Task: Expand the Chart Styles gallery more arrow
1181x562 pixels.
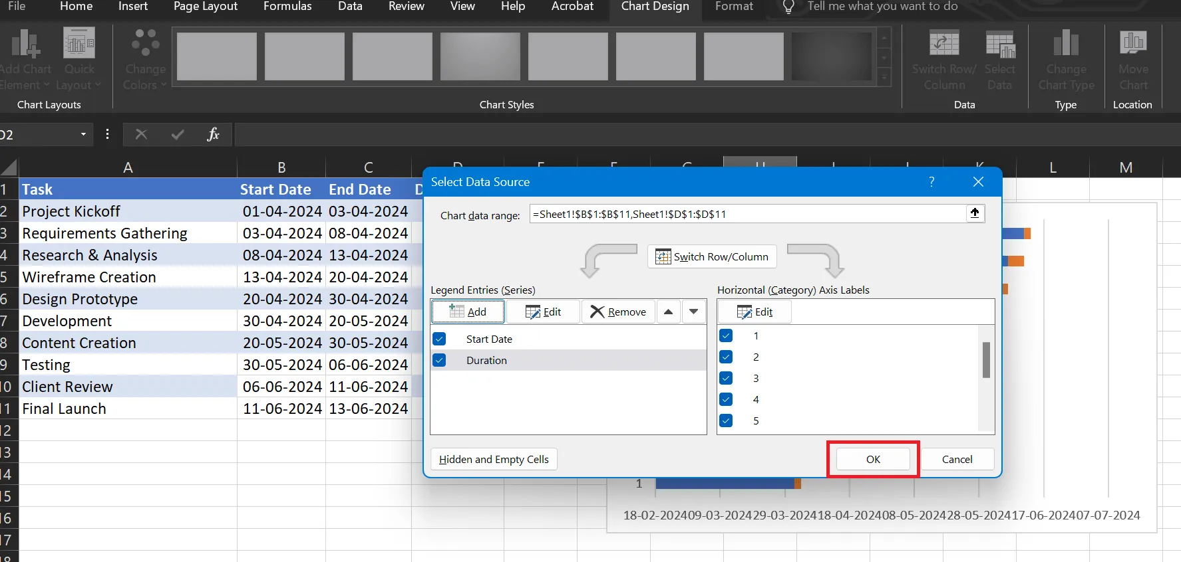Action: tap(884, 79)
